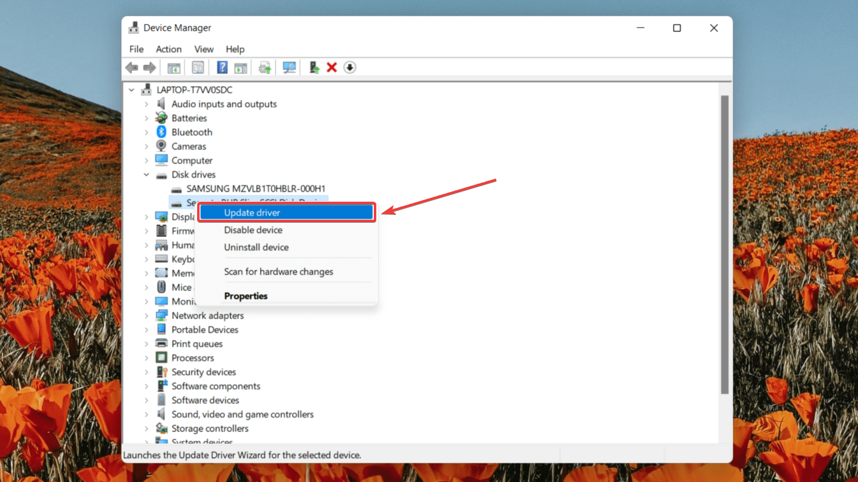The height and width of the screenshot is (482, 858).
Task: Click the Scan for hardware changes monitor icon
Action: (x=289, y=68)
